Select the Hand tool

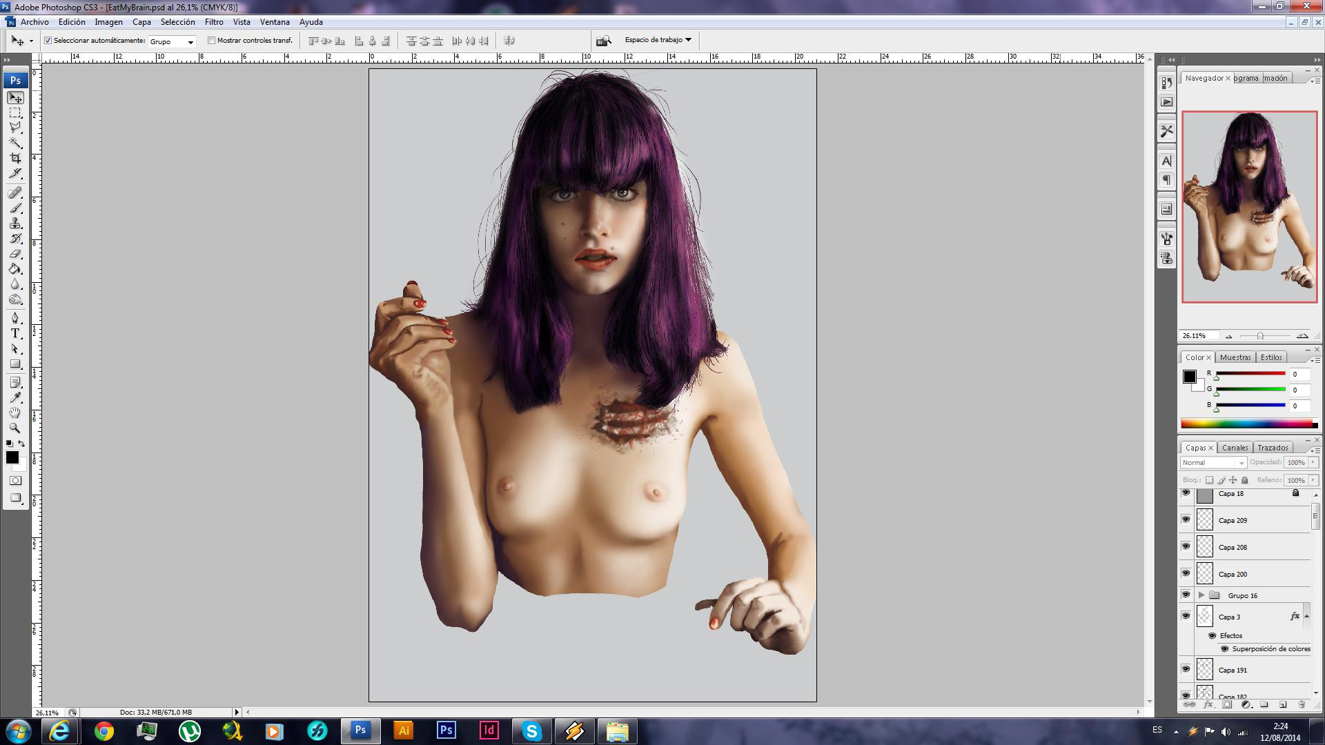15,413
